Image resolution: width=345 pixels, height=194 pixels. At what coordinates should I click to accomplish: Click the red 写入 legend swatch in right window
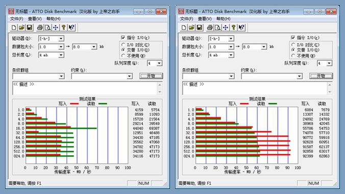click(x=244, y=104)
